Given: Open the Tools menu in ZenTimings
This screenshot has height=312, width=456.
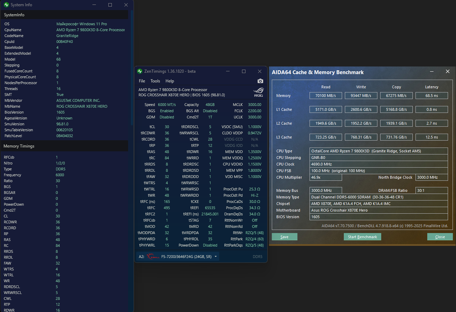Looking at the screenshot, I should pos(155,81).
